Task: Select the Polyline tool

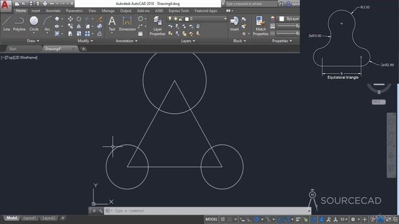Action: [x=19, y=24]
